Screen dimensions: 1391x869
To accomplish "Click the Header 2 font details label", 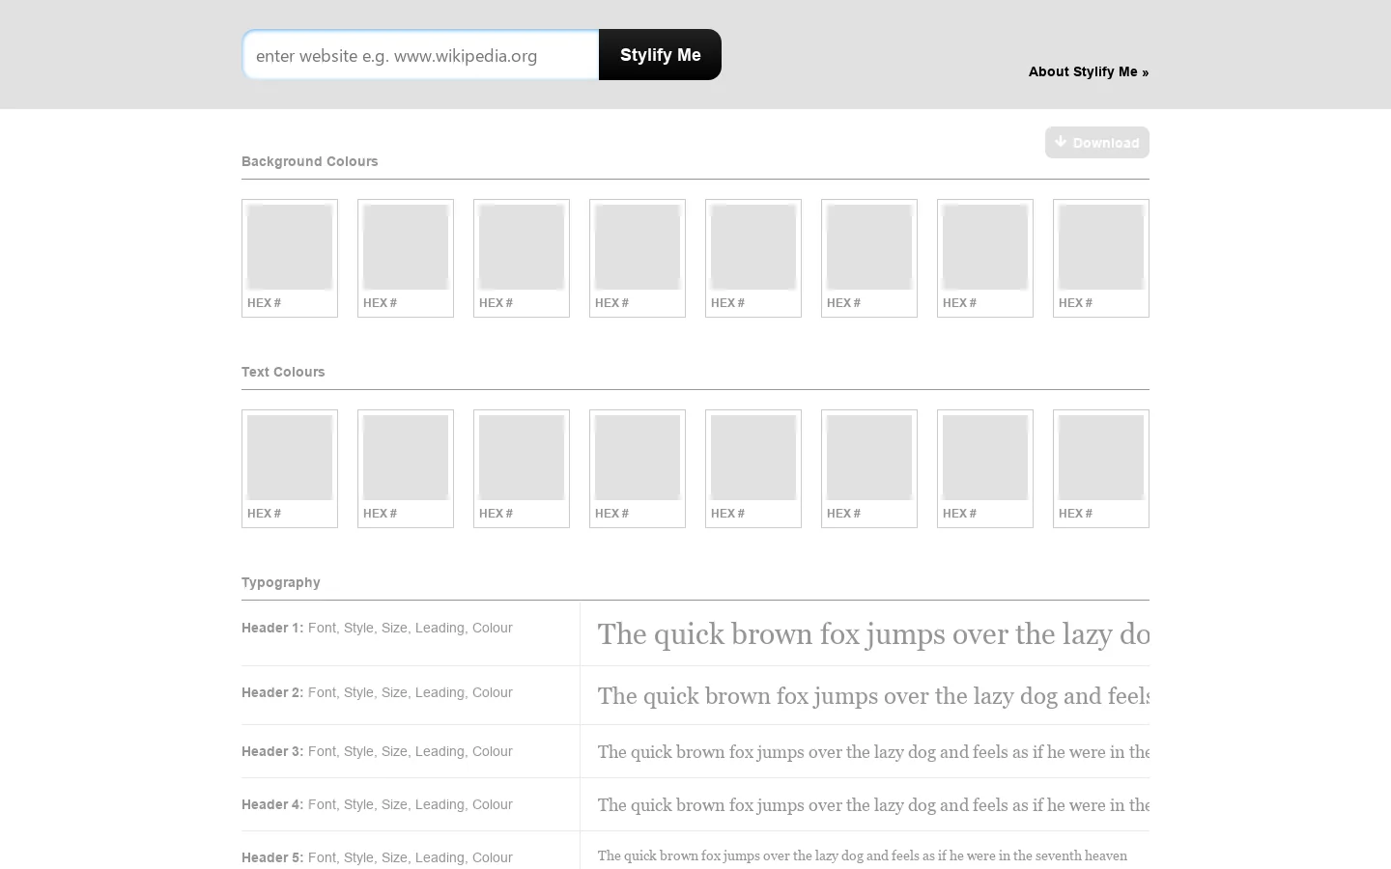I will pyautogui.click(x=377, y=692).
